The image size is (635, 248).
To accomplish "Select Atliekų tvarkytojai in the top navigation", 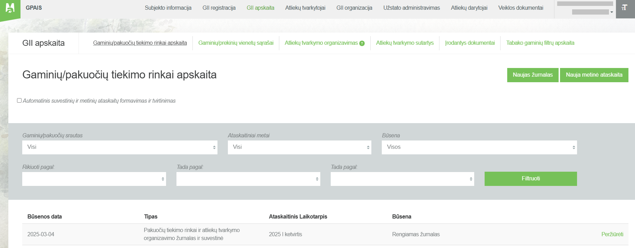I will tap(305, 8).
